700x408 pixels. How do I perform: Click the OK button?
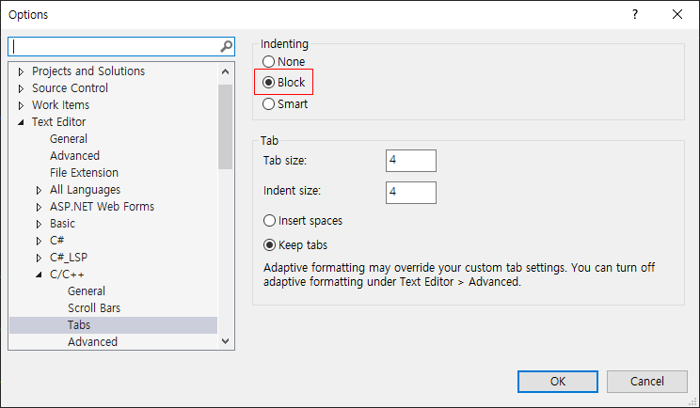click(x=558, y=382)
